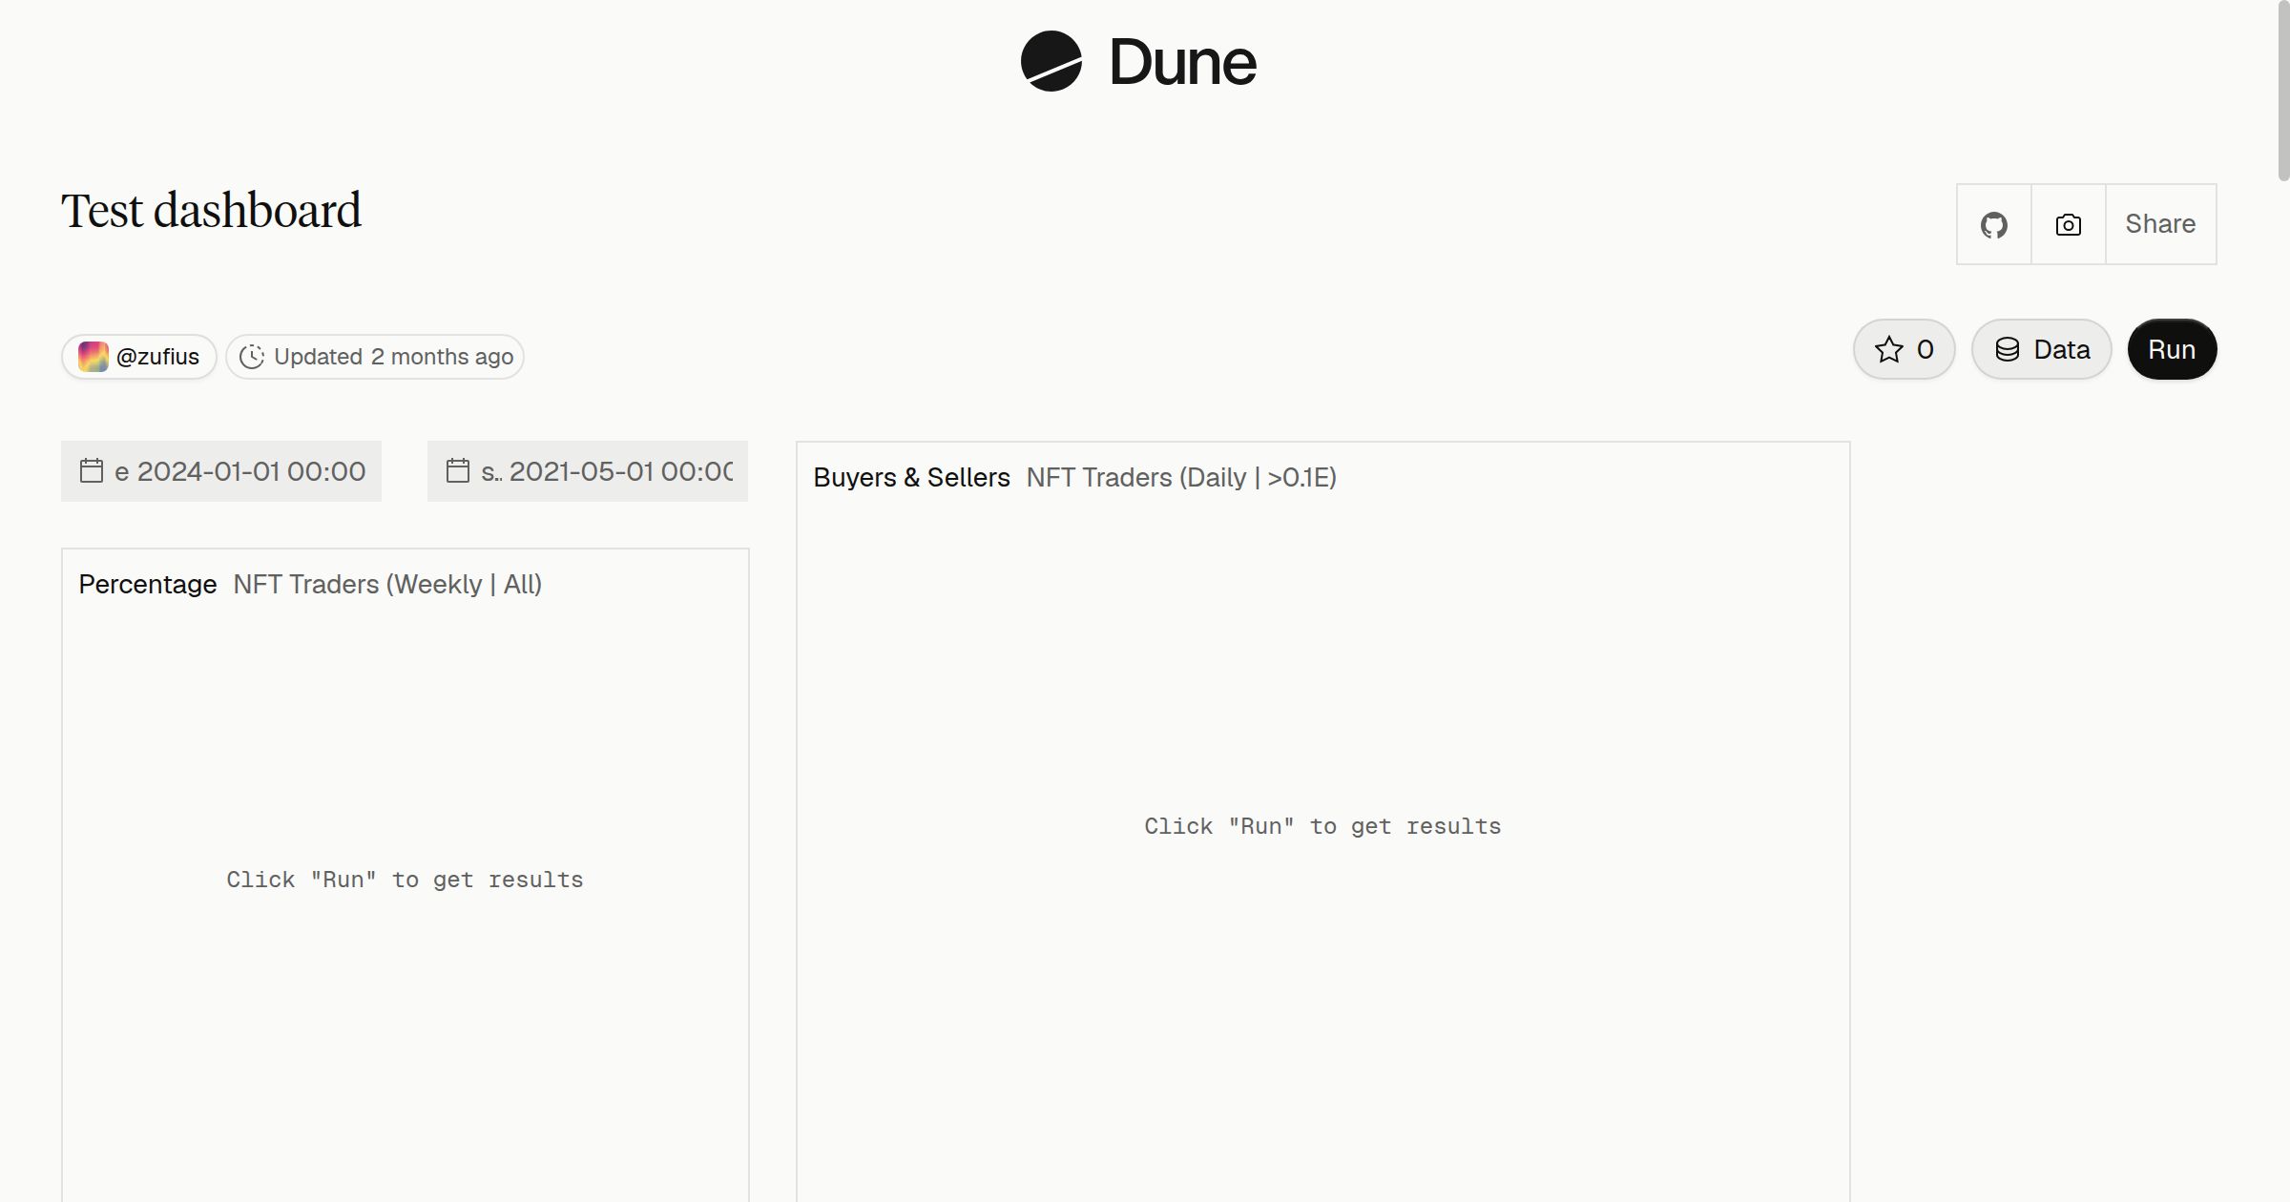Click the Test dashboard title
The width and height of the screenshot is (2290, 1202).
211,211
